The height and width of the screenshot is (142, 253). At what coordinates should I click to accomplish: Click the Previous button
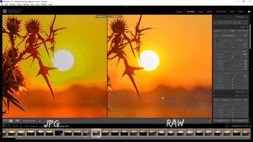pos(221,121)
